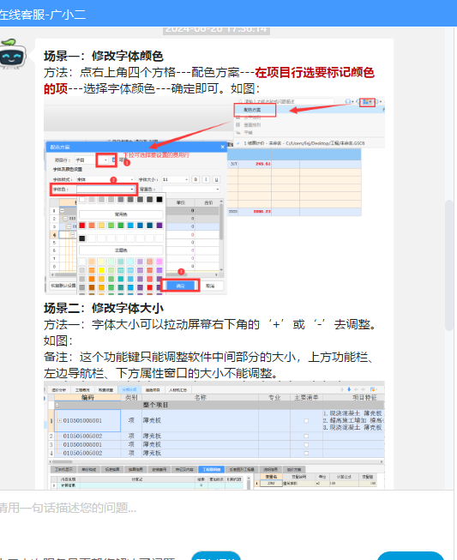This screenshot has width=457, height=560.
Task: Open the font color tutorial screenshot
Action: [214, 196]
